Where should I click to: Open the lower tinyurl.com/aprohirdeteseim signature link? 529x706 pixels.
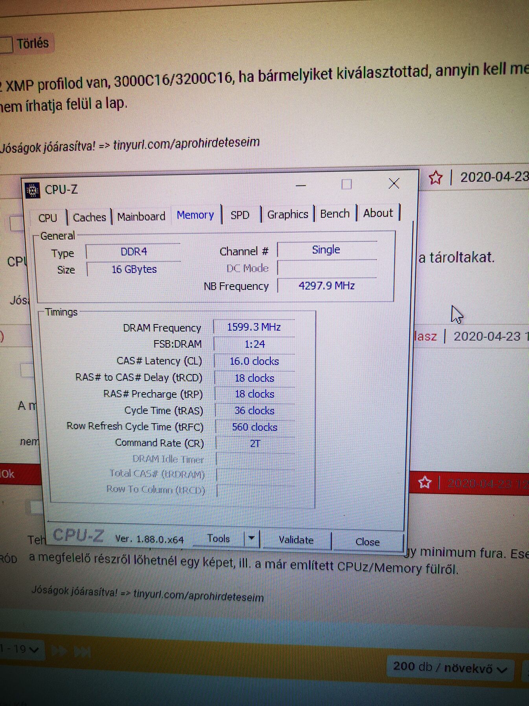pos(198,595)
